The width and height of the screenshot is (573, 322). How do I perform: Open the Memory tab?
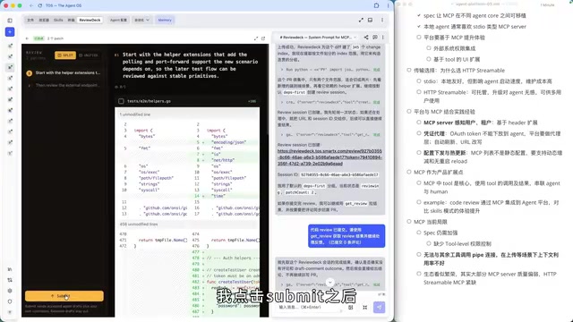[165, 20]
